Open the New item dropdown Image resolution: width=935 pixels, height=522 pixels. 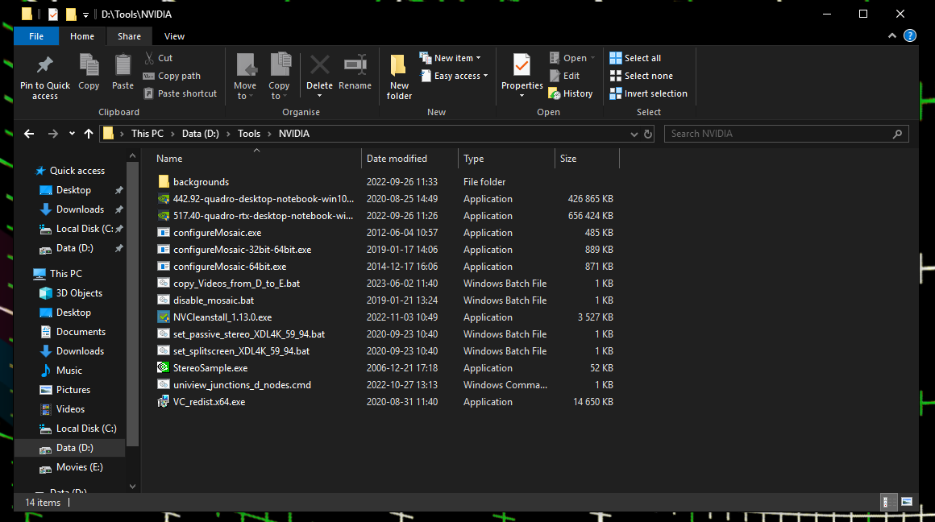coord(451,58)
